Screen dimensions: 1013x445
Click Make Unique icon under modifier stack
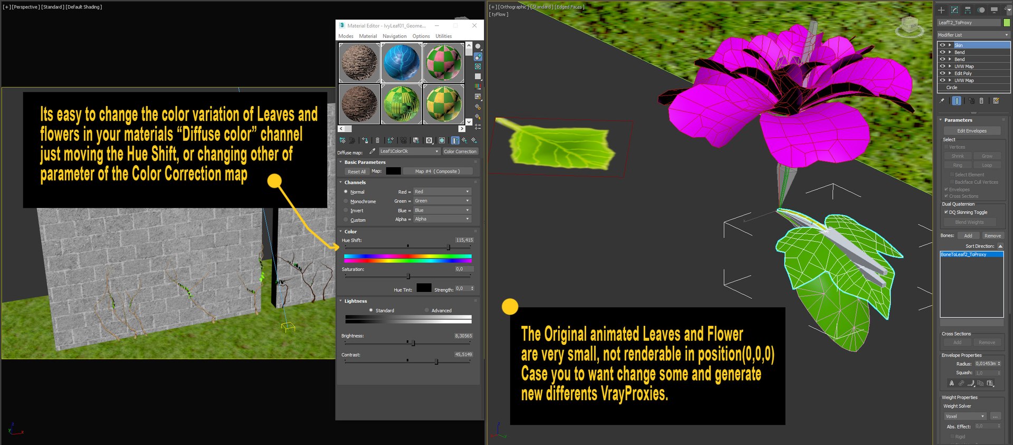971,101
